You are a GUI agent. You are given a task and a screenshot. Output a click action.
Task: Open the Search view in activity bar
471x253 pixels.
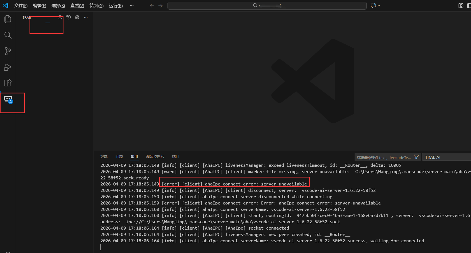8,35
